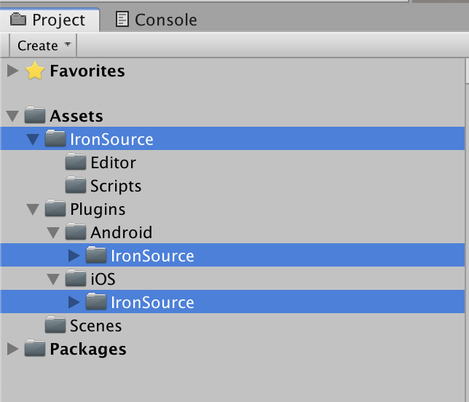Open the Create dropdown menu

(43, 45)
